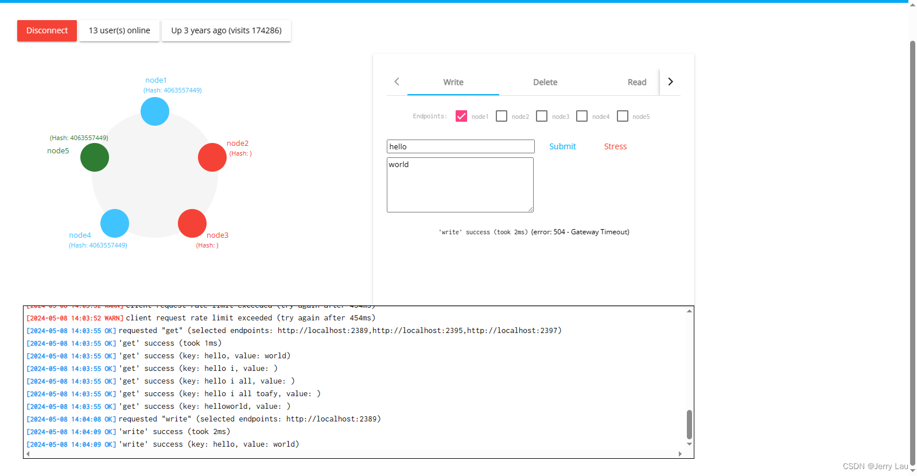Click the node2 label text
Image resolution: width=917 pixels, height=476 pixels.
tap(238, 143)
